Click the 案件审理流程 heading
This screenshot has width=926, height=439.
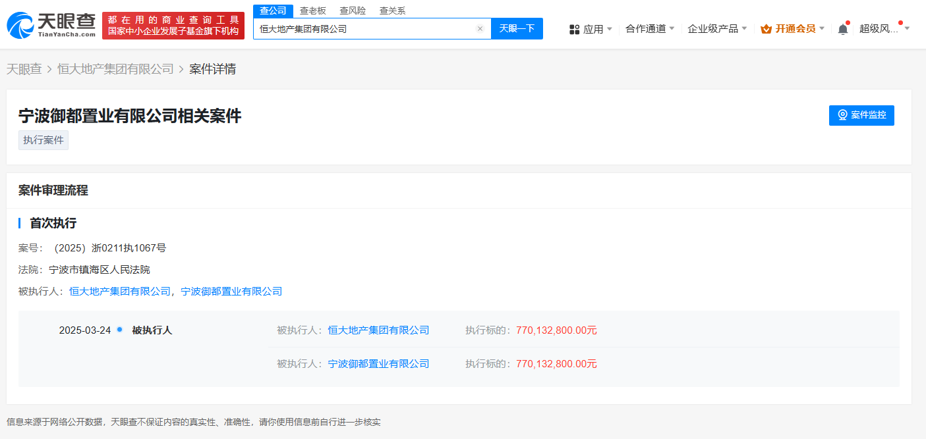[x=53, y=190]
